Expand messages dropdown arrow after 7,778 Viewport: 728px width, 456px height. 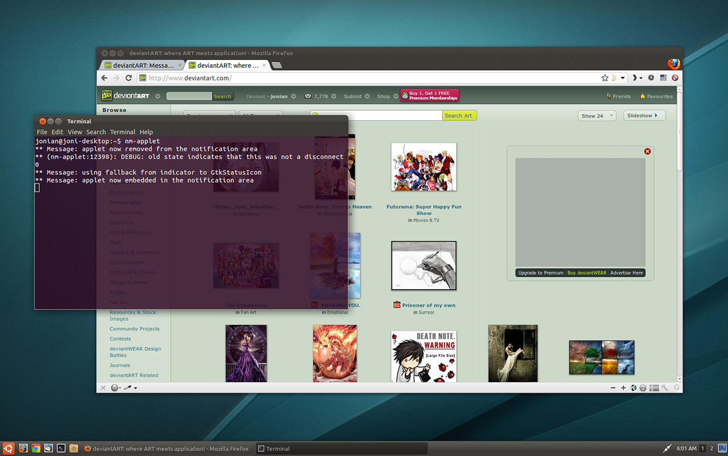coord(334,96)
